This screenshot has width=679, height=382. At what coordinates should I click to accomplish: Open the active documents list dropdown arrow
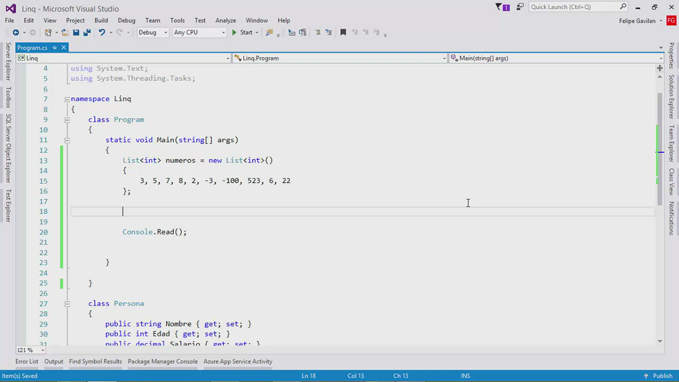(x=661, y=48)
